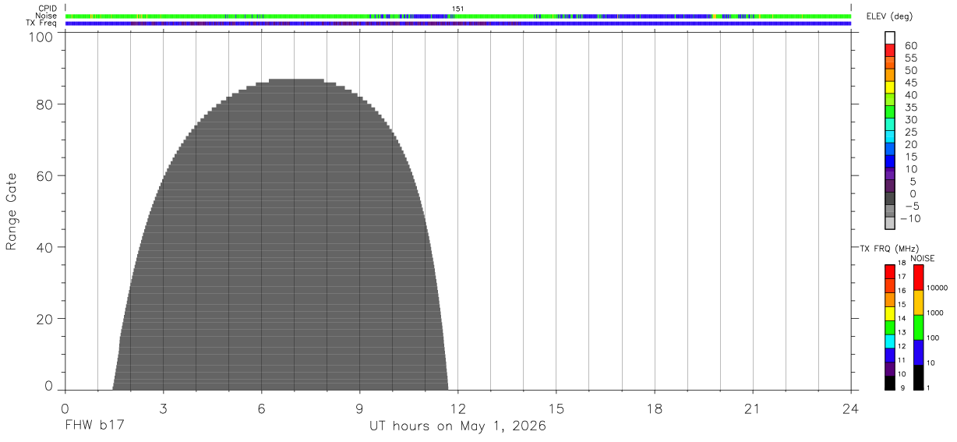The height and width of the screenshot is (442, 957).
Task: Click the 'ELEV (deg)' colorbar title
Action: coord(888,16)
